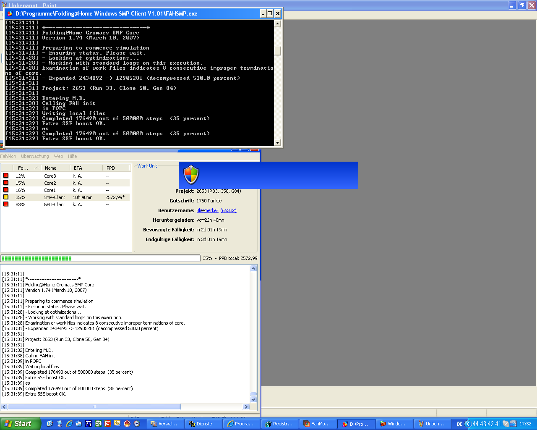Click the red flame Quick Launch icon
This screenshot has width=537, height=430.
click(127, 424)
